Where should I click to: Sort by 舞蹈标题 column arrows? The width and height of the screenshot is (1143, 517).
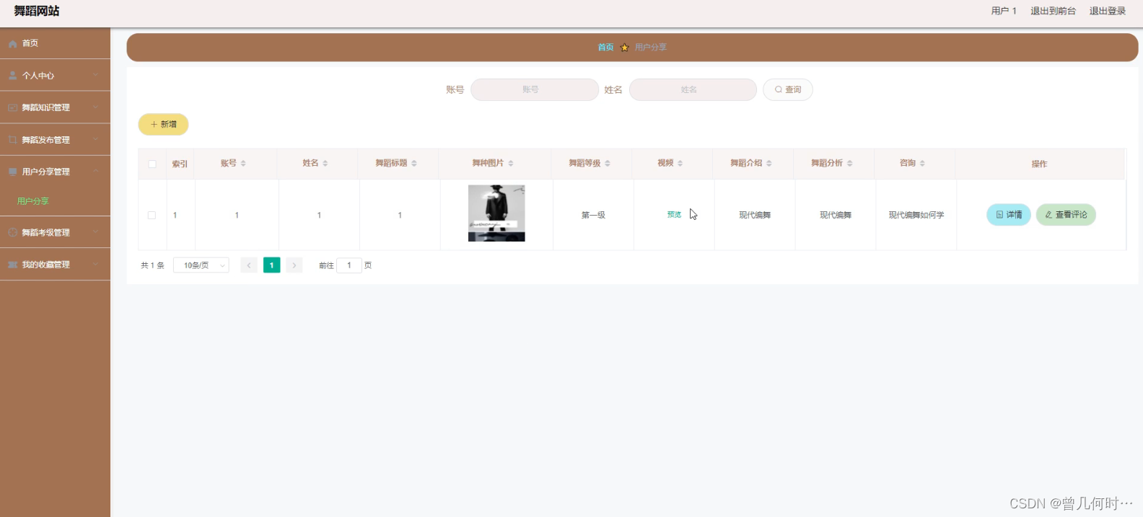point(414,164)
